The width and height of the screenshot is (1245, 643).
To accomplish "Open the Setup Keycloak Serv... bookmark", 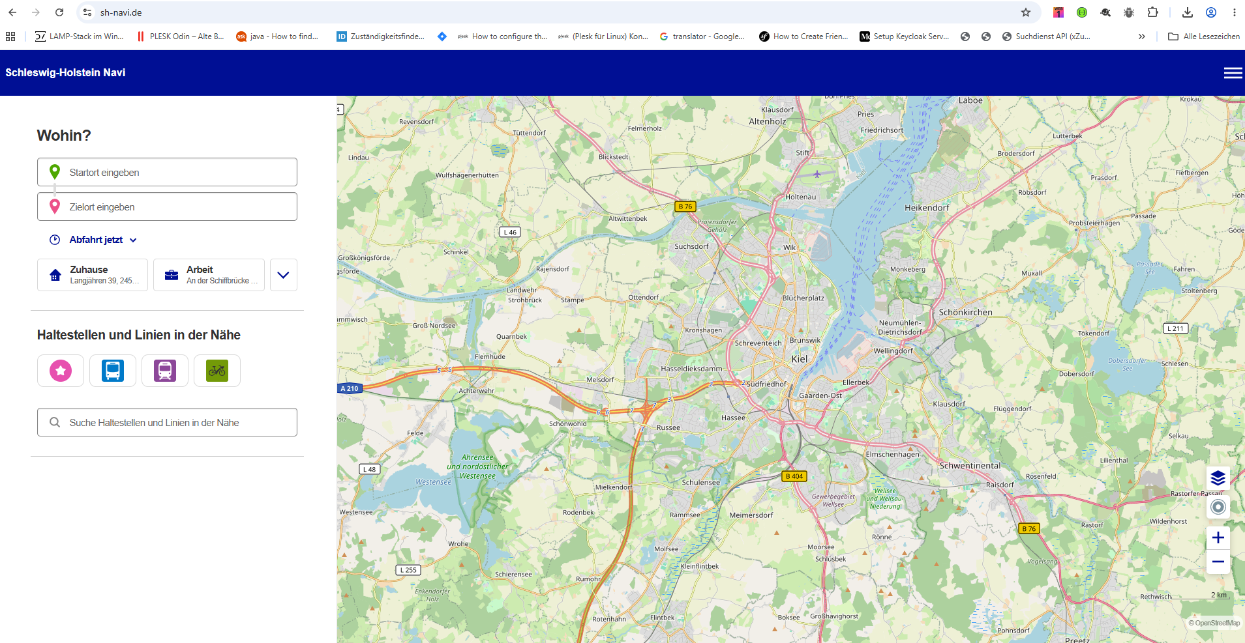I will pos(905,36).
